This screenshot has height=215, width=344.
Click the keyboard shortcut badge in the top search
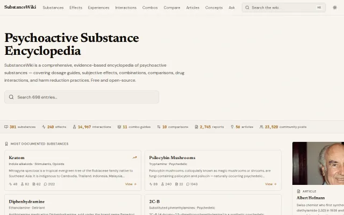[x=319, y=8]
